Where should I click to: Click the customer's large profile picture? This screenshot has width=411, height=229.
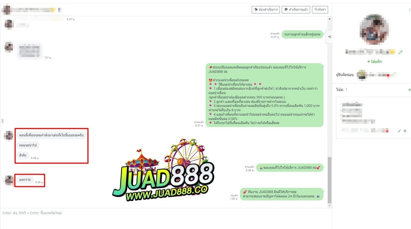(374, 29)
